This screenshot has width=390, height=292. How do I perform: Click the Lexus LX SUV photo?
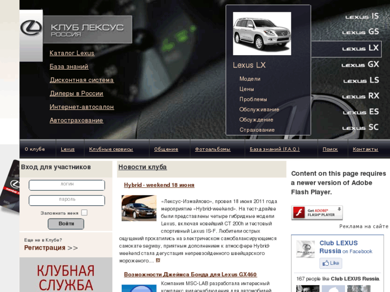coord(262,34)
